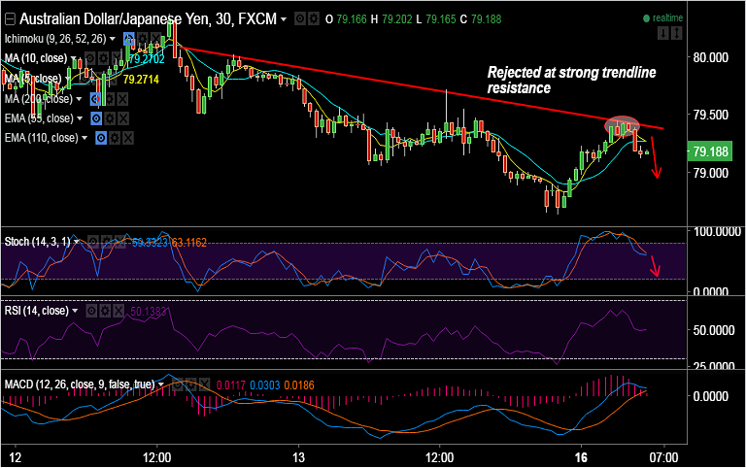Screen dimensions: 746x468
Task: Click the cyan MA value 79.2702
Action: pos(146,59)
